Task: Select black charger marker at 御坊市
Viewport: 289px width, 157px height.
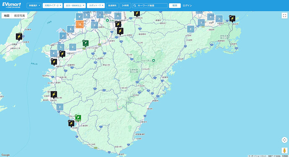Action: tap(54, 95)
